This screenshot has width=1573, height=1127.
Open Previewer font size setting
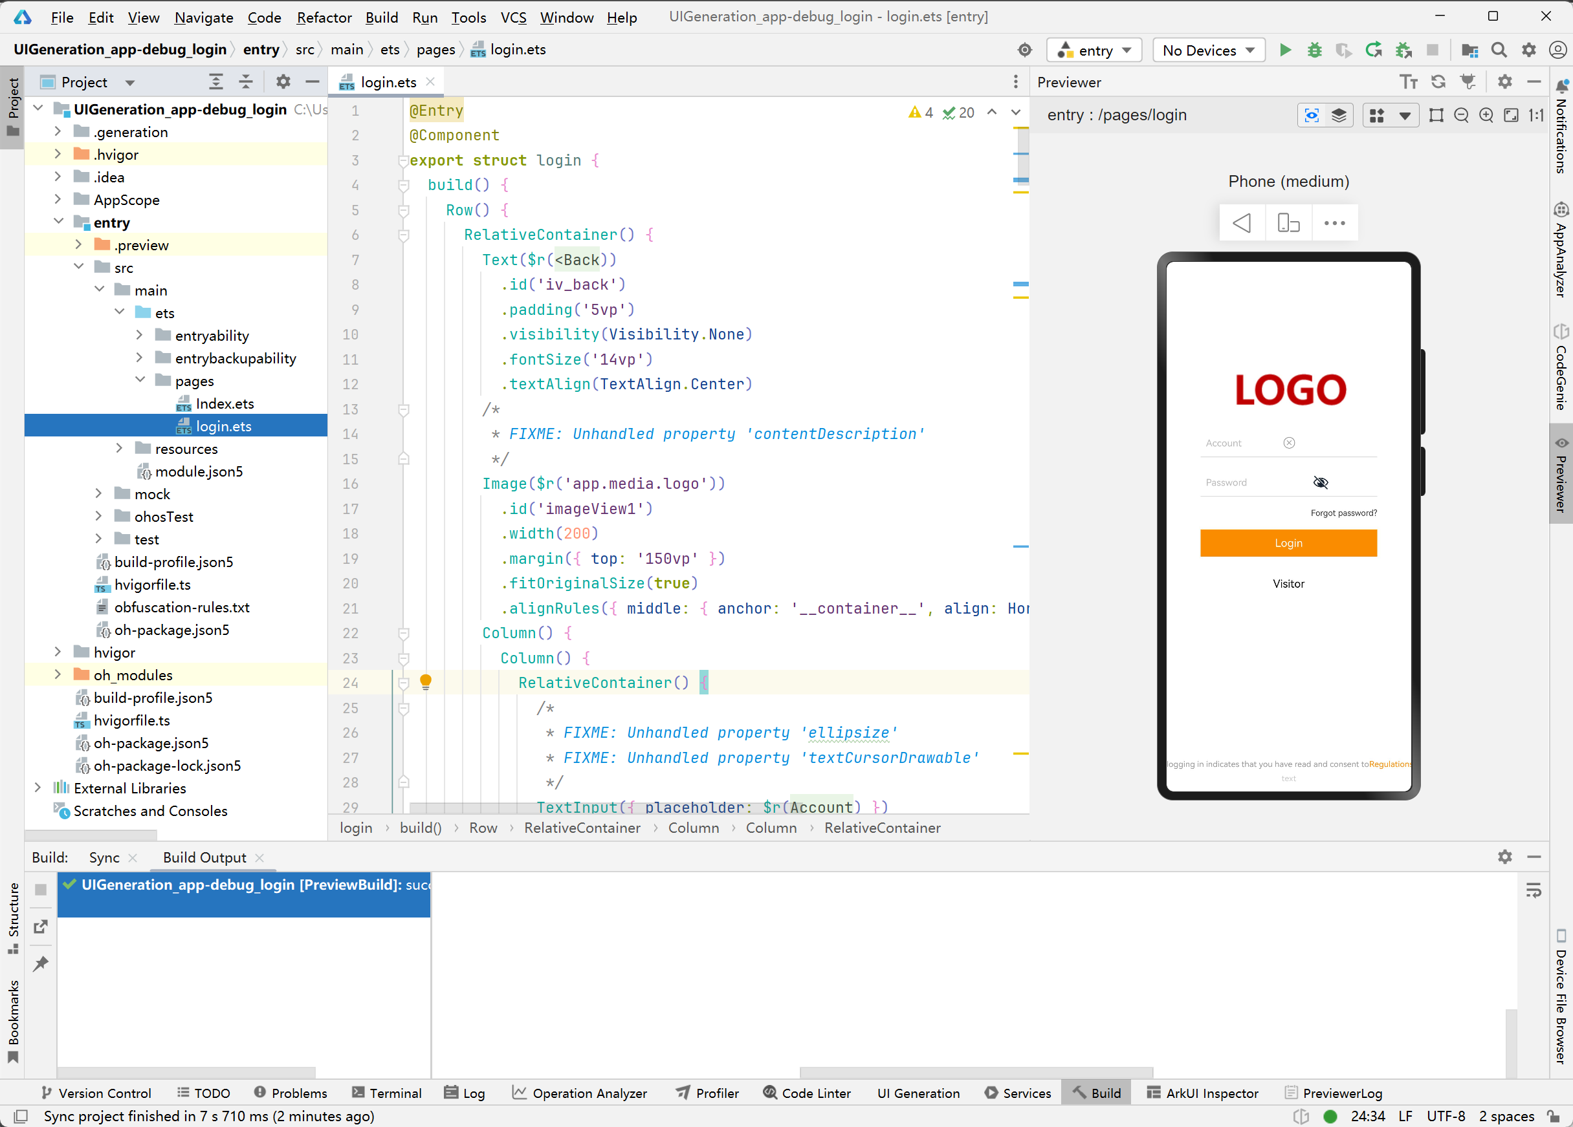[1409, 81]
